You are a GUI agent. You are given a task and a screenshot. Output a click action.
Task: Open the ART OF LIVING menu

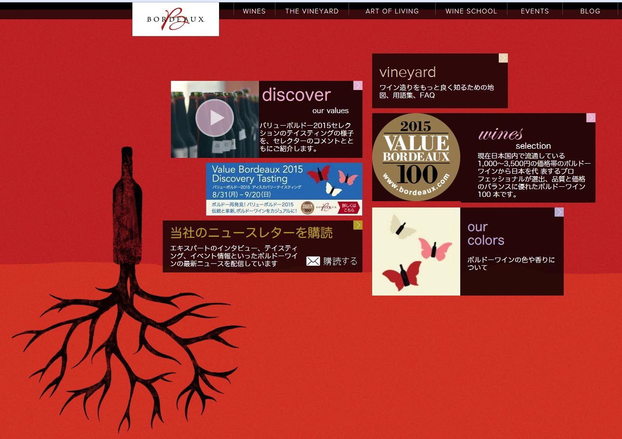pos(392,11)
